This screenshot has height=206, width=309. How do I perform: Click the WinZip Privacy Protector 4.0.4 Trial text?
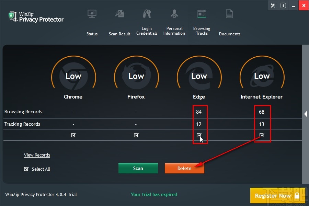(41, 194)
